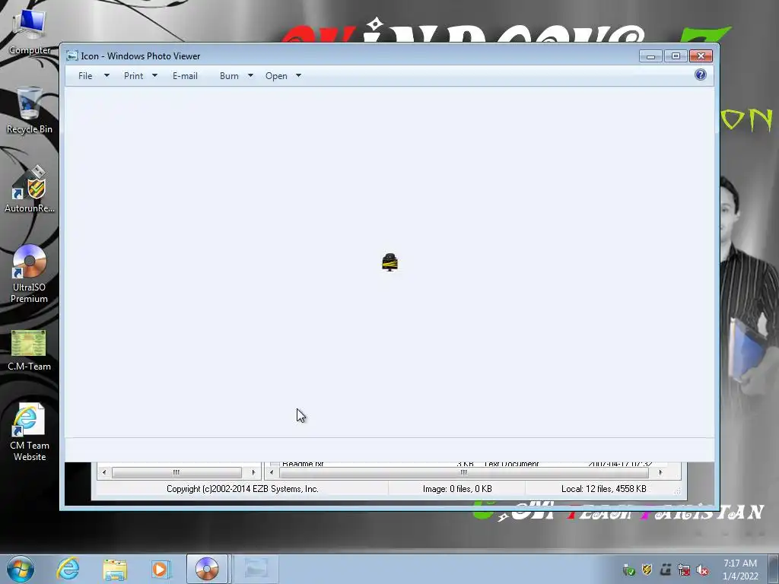Open the network status tray icon
Viewport: 779px width, 584px height.
click(x=684, y=570)
